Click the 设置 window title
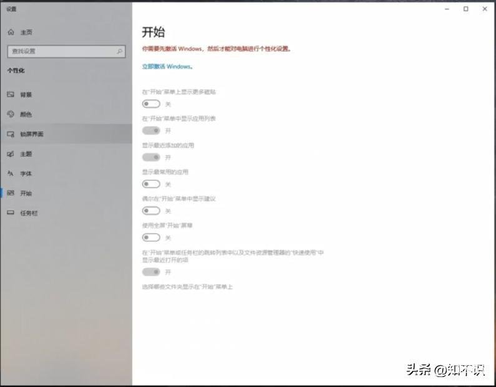Screen dimensions: 496x387 tap(11, 9)
